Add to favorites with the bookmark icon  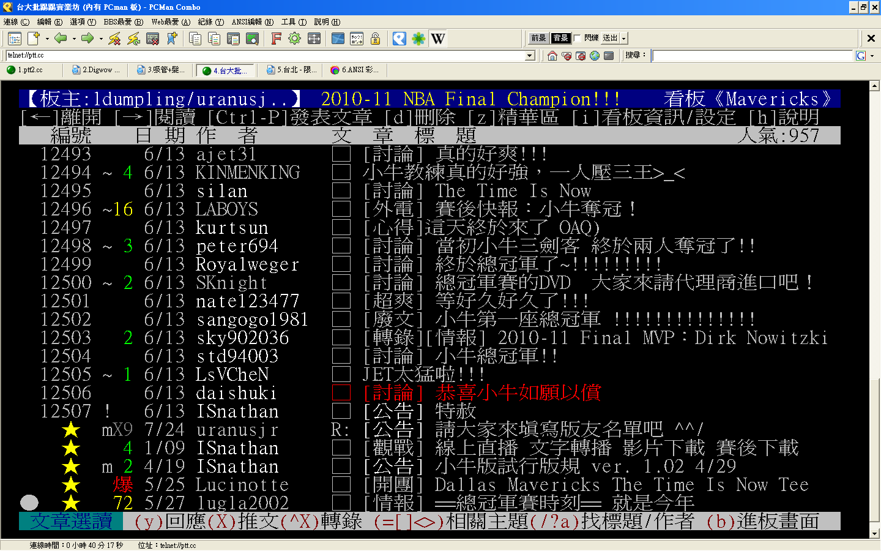[171, 39]
